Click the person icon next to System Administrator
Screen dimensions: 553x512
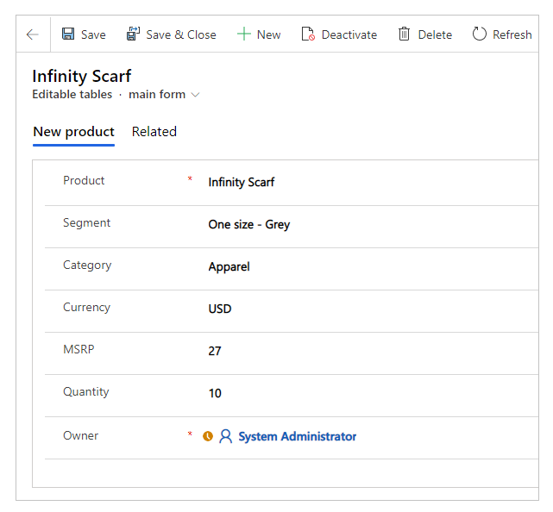coord(225,436)
